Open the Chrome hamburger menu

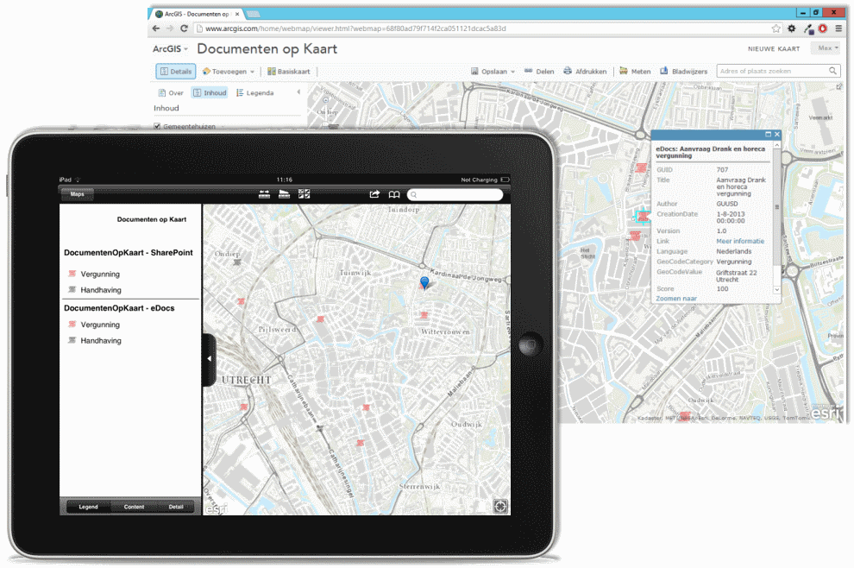click(838, 28)
